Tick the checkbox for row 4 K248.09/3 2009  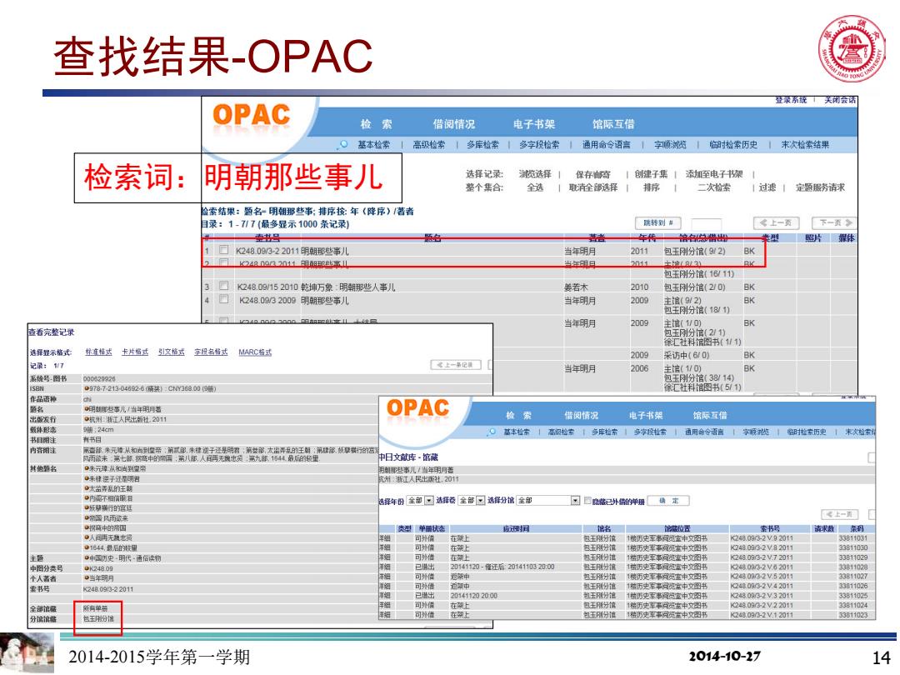click(x=224, y=299)
